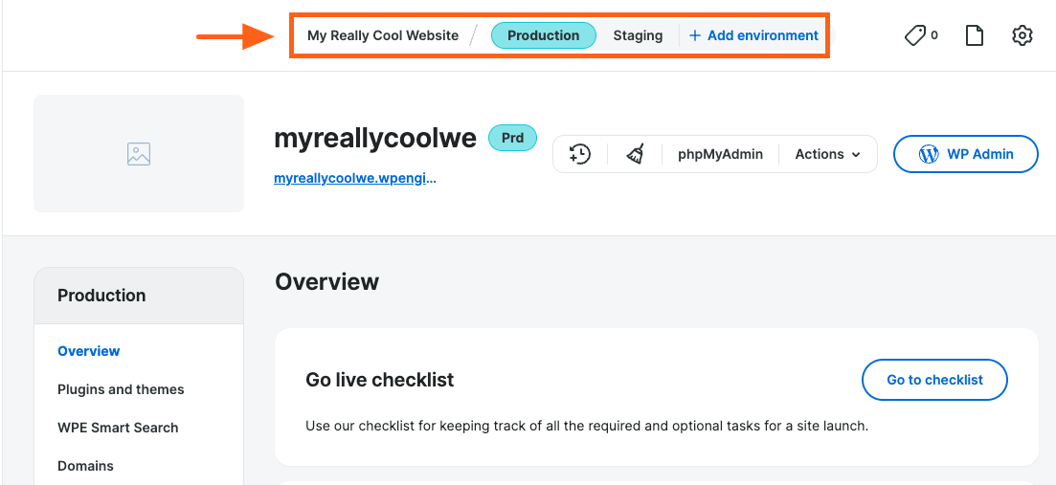Open the price tag notifications icon
This screenshot has height=485, width=1056.
coord(920,35)
